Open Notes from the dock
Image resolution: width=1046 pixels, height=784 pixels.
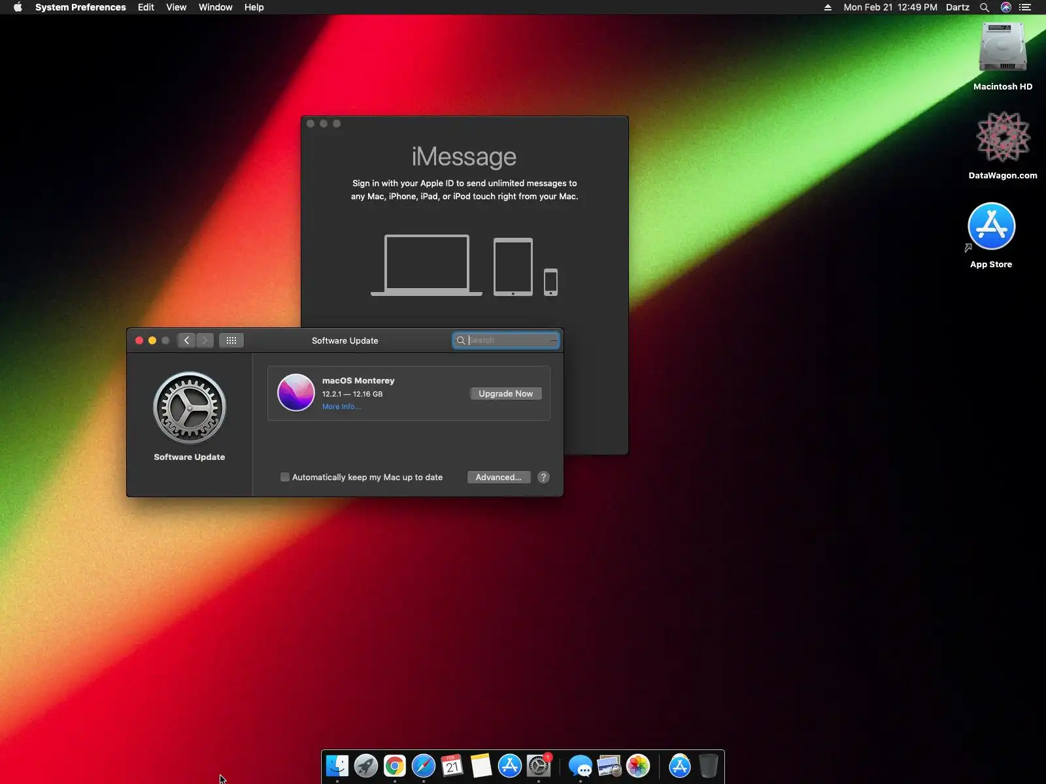481,766
